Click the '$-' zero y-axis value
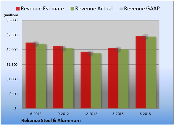This screenshot has height=125, width=174. (16, 109)
